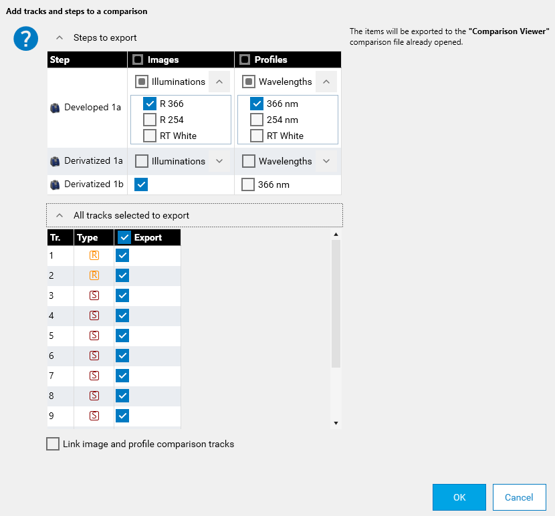Click the blue help question mark icon
The height and width of the screenshot is (516, 555).
(25, 39)
